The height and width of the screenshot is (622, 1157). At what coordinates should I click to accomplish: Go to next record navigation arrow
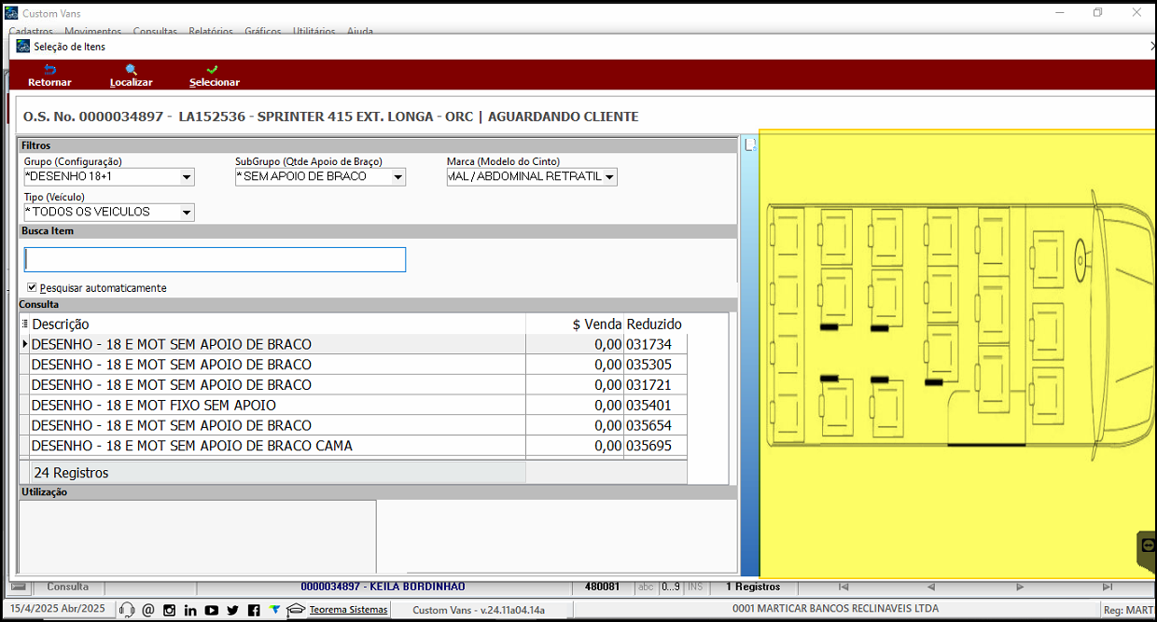click(1020, 587)
